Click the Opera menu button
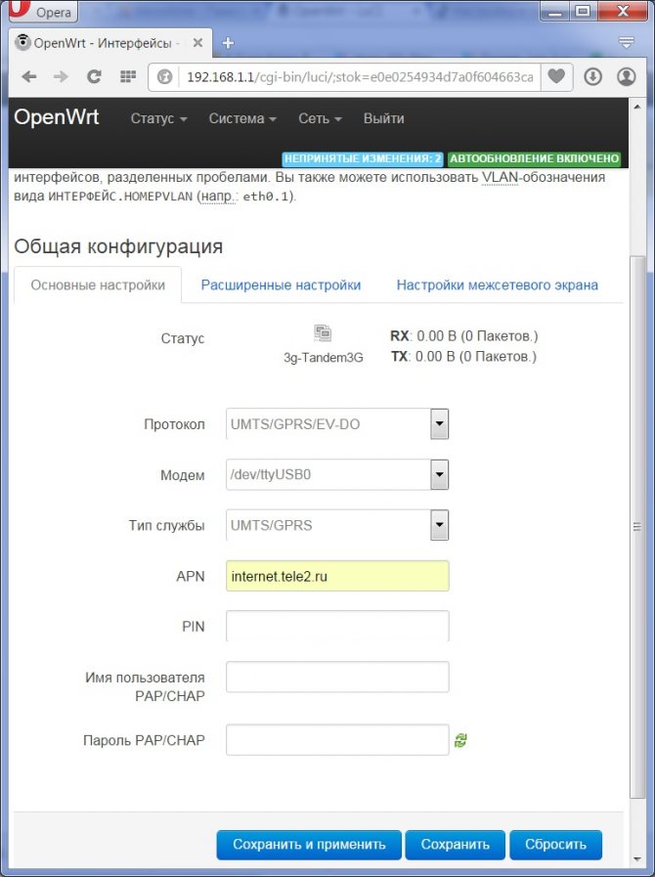The image size is (655, 877). coord(43,11)
